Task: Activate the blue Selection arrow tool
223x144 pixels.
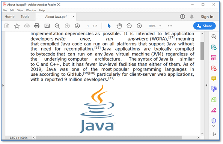Action: (109, 26)
